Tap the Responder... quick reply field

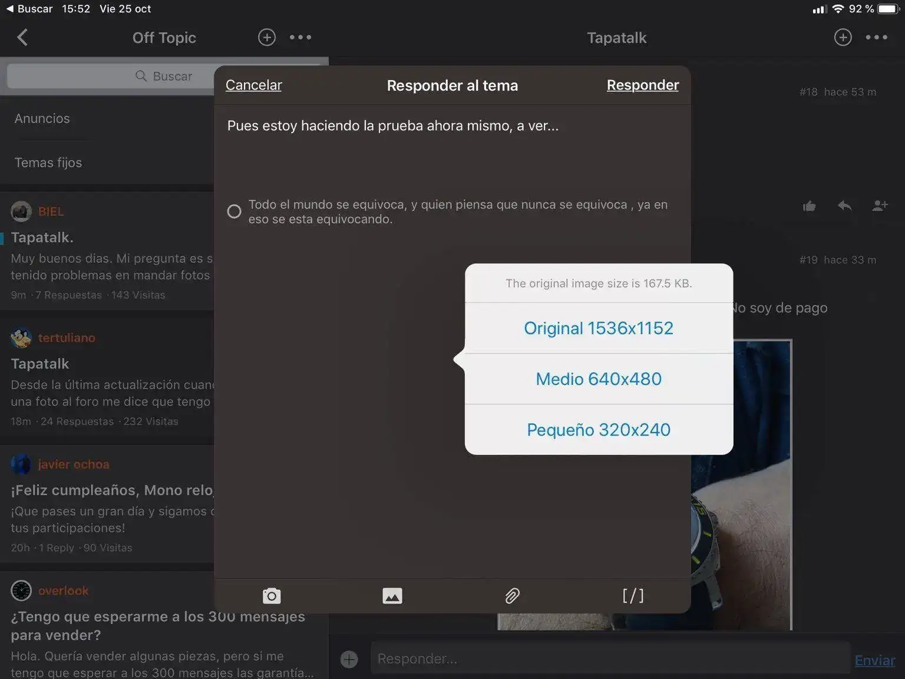pyautogui.click(x=610, y=659)
